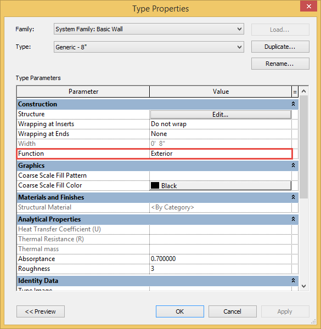Image resolution: width=321 pixels, height=329 pixels.
Task: Select the Structure parameter row label
Action: [31, 114]
